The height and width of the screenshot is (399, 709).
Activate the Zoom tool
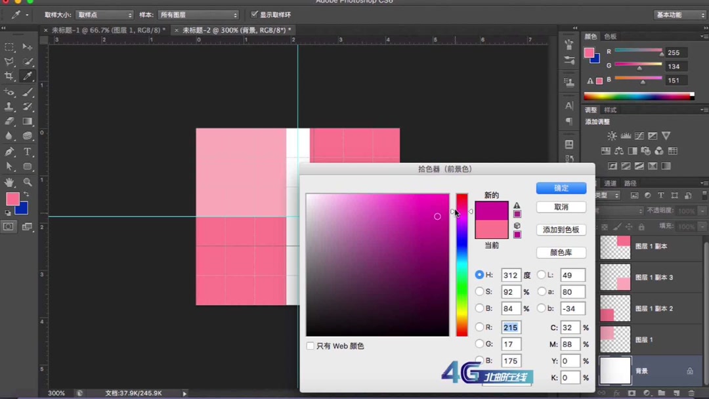[x=28, y=181]
